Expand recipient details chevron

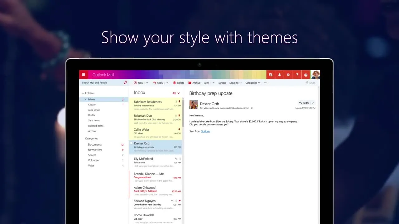point(252,108)
